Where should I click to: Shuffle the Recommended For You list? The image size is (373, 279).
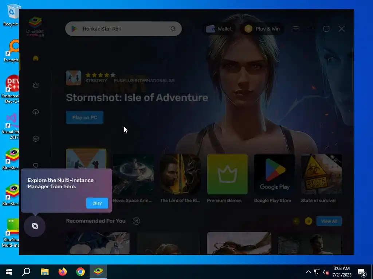136,221
